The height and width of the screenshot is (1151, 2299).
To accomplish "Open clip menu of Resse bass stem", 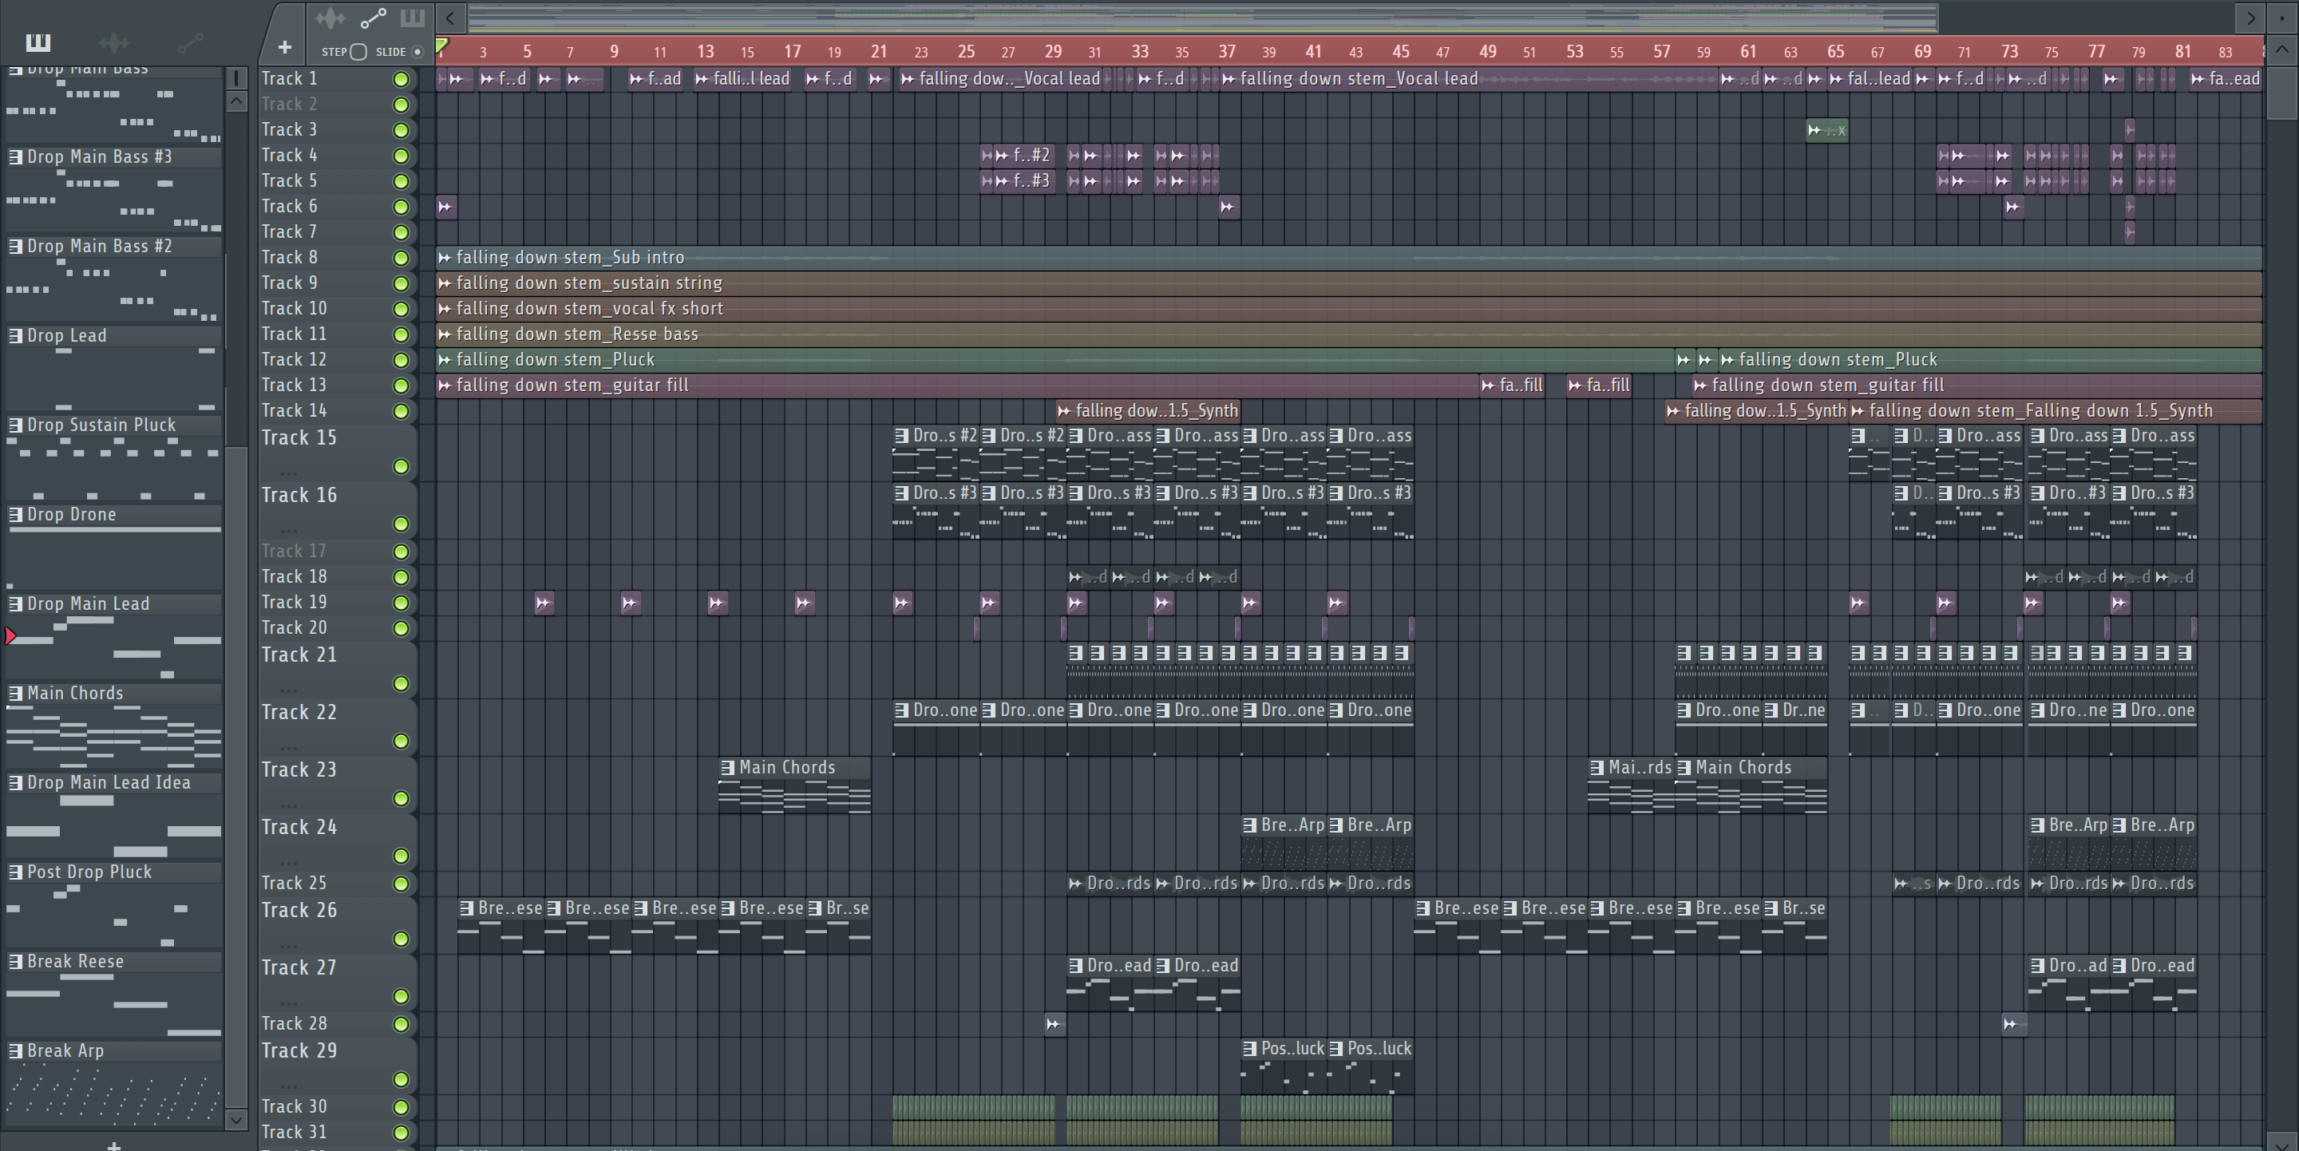I will pyautogui.click(x=445, y=334).
